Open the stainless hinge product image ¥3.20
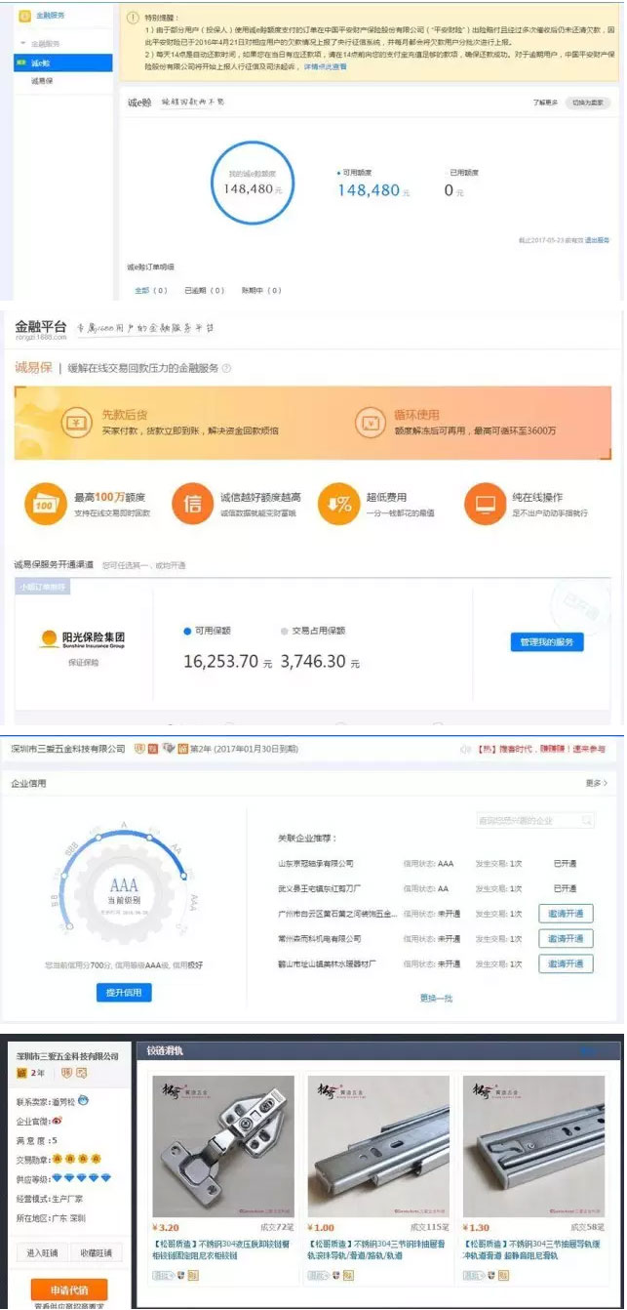The height and width of the screenshot is (1310, 627). click(x=223, y=1146)
